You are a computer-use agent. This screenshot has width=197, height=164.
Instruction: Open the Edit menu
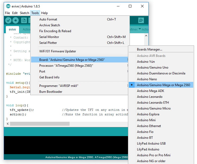pyautogui.click(x=15, y=13)
